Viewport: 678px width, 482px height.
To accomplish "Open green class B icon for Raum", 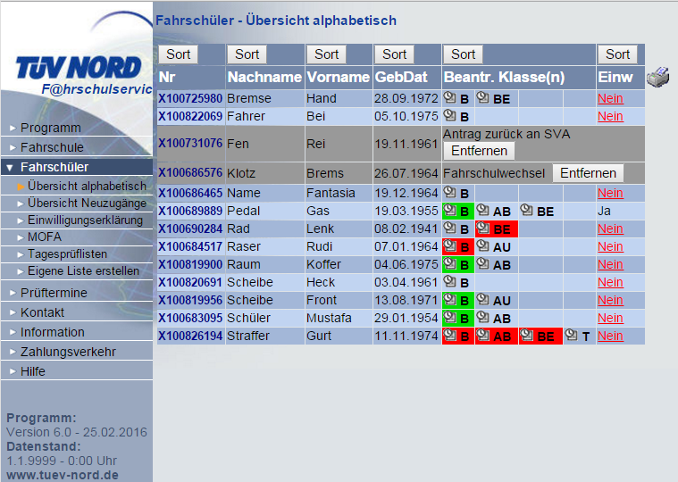I will pyautogui.click(x=450, y=264).
